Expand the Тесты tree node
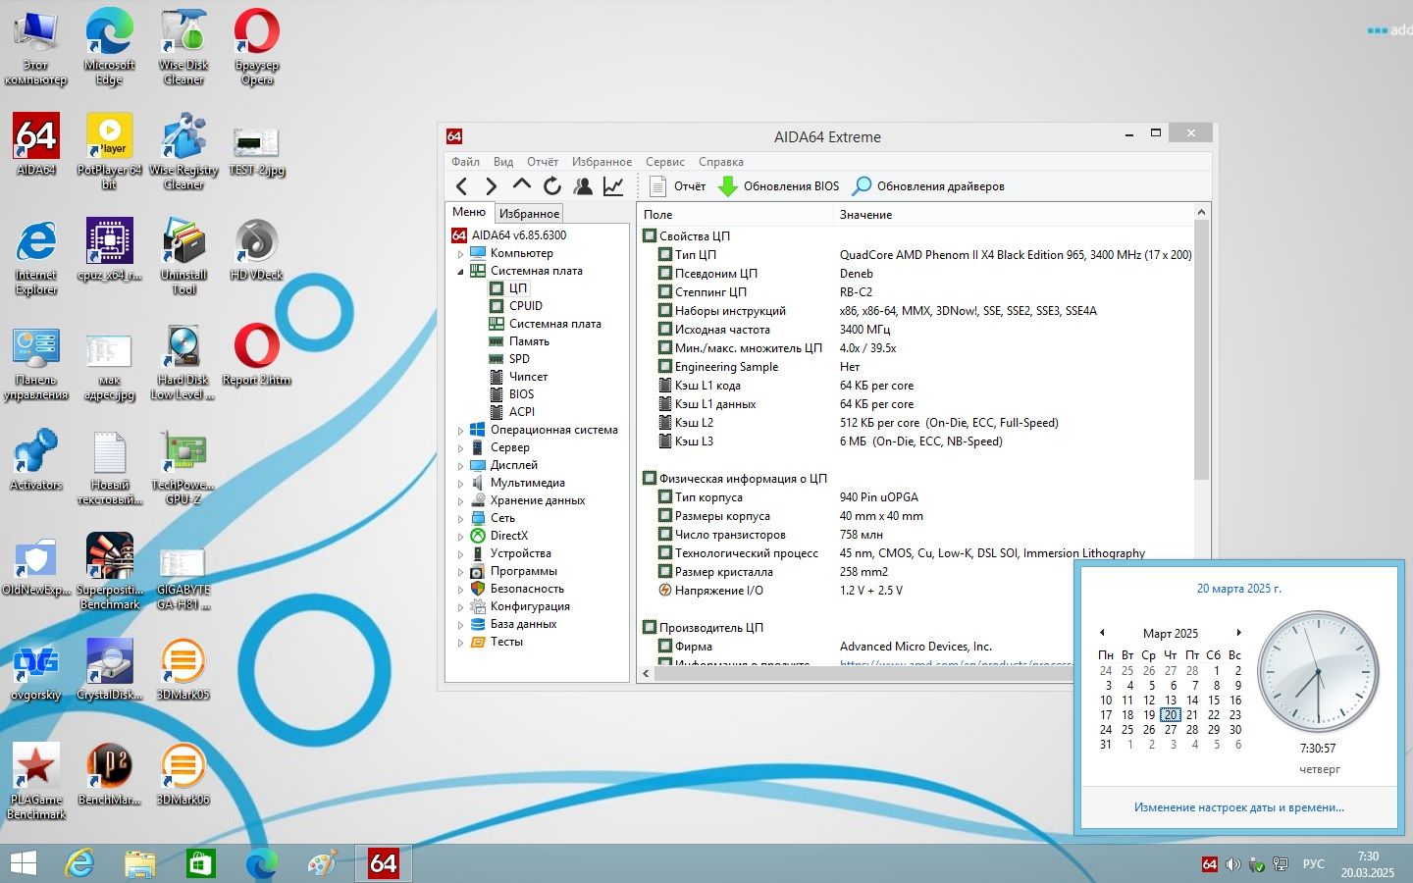The height and width of the screenshot is (883, 1413). pyautogui.click(x=460, y=643)
